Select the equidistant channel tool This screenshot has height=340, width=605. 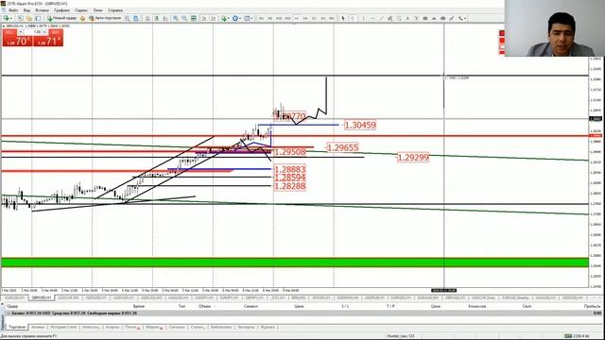(x=389, y=18)
